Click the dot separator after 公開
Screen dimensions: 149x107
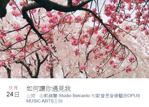(x=37, y=96)
